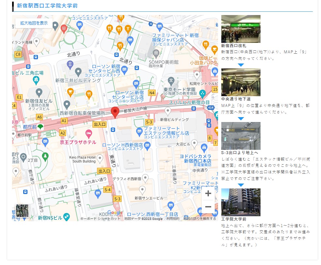The height and width of the screenshot is (265, 321).
Task: Open the 工学院大学前 building photo
Action: 241,202
